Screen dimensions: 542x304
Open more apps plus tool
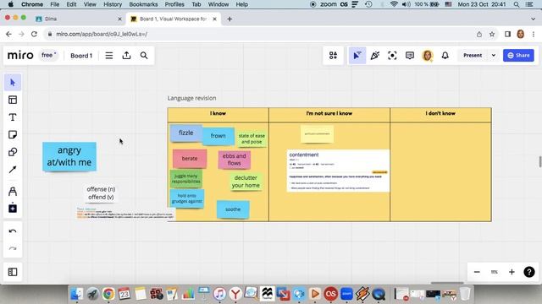(x=13, y=209)
